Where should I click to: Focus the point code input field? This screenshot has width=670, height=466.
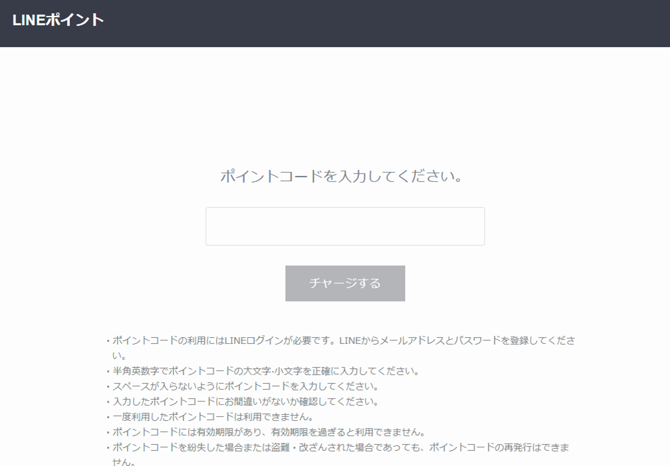coord(345,226)
